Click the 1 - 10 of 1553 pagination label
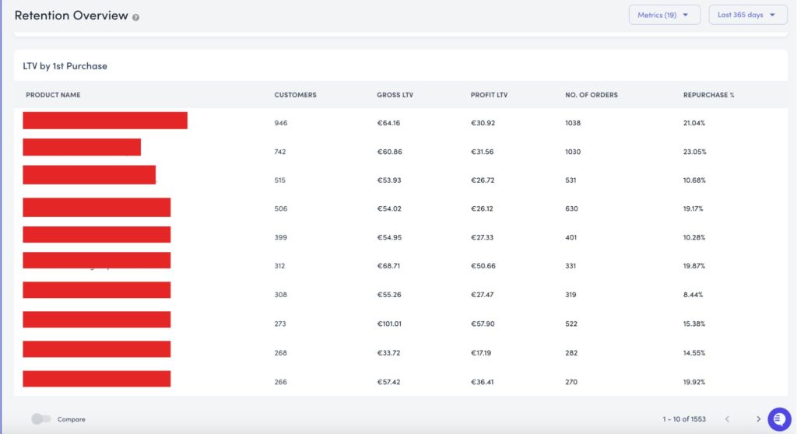This screenshot has width=797, height=434. pos(684,419)
